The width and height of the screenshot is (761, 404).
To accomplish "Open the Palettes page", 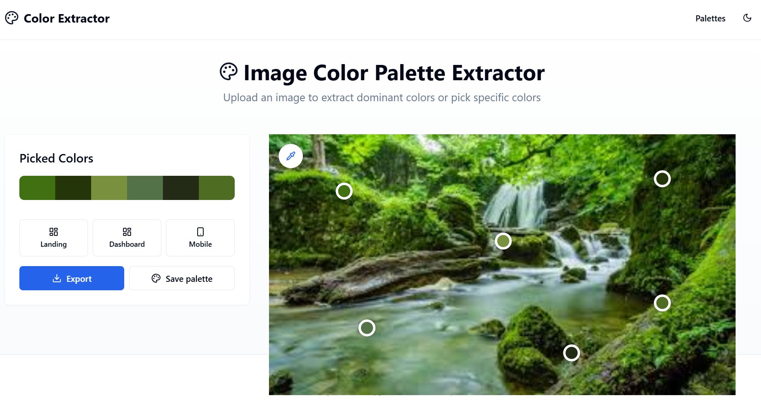I will (710, 19).
